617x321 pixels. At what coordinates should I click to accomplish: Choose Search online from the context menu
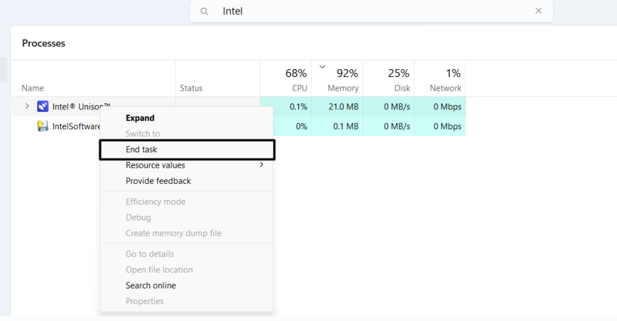tap(151, 286)
